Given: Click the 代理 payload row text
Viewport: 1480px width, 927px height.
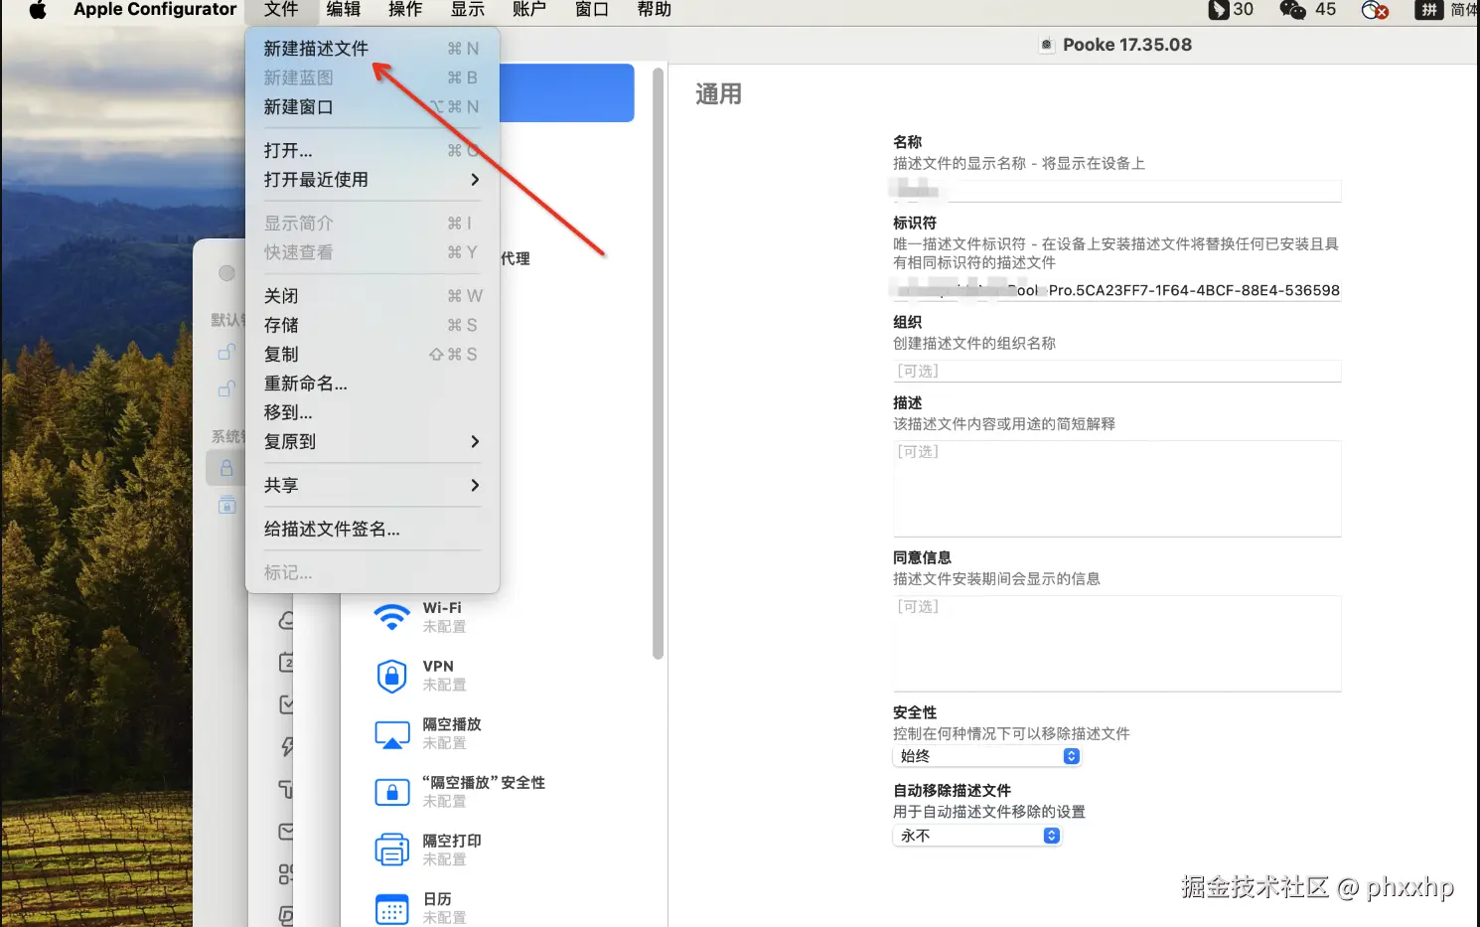Looking at the screenshot, I should (516, 258).
